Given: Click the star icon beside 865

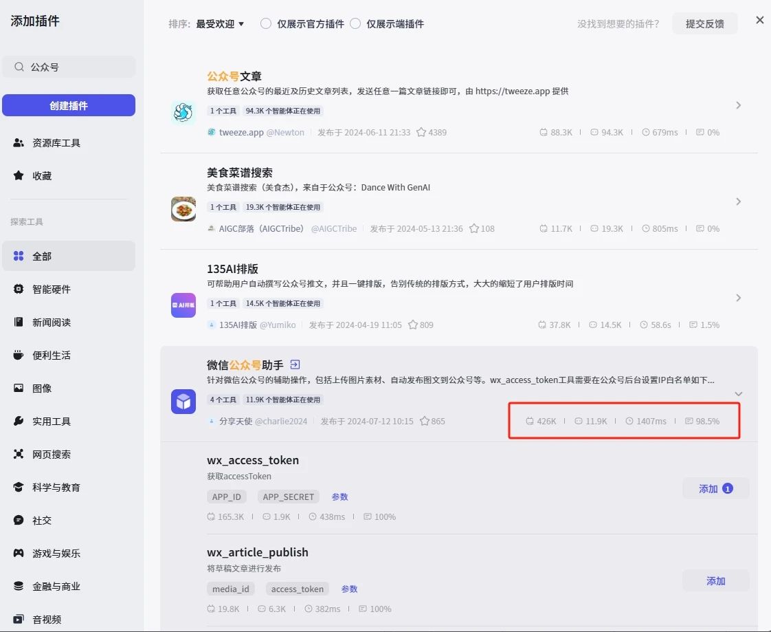Looking at the screenshot, I should click(425, 421).
